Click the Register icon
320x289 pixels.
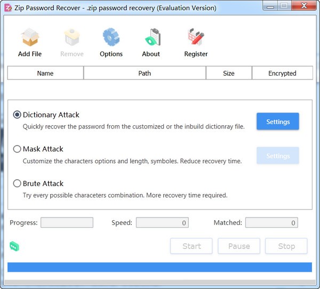(x=196, y=38)
